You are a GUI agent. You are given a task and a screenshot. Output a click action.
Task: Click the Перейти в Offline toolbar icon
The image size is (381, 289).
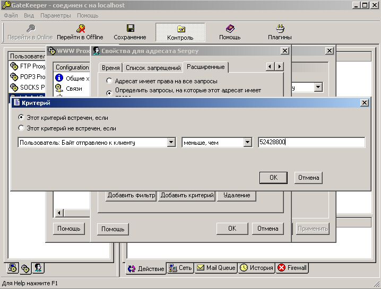(81, 29)
